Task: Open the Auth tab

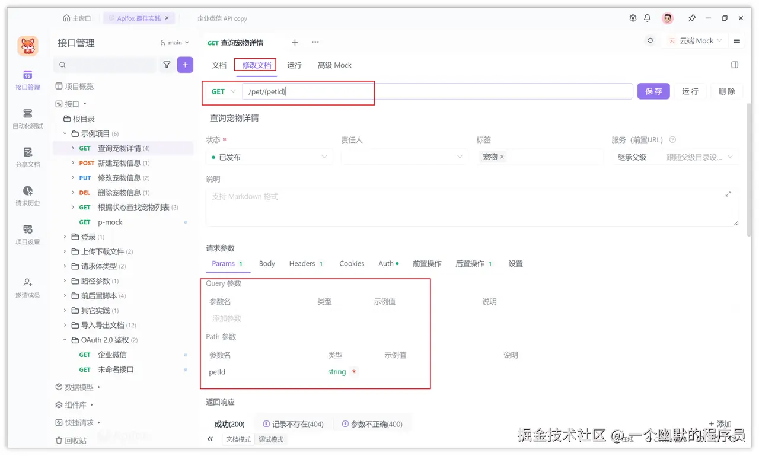Action: point(388,263)
